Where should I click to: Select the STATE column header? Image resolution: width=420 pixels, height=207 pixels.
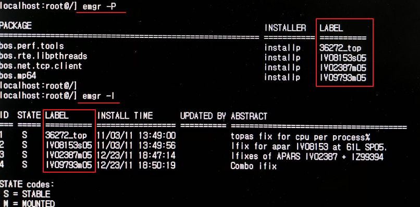coord(29,115)
